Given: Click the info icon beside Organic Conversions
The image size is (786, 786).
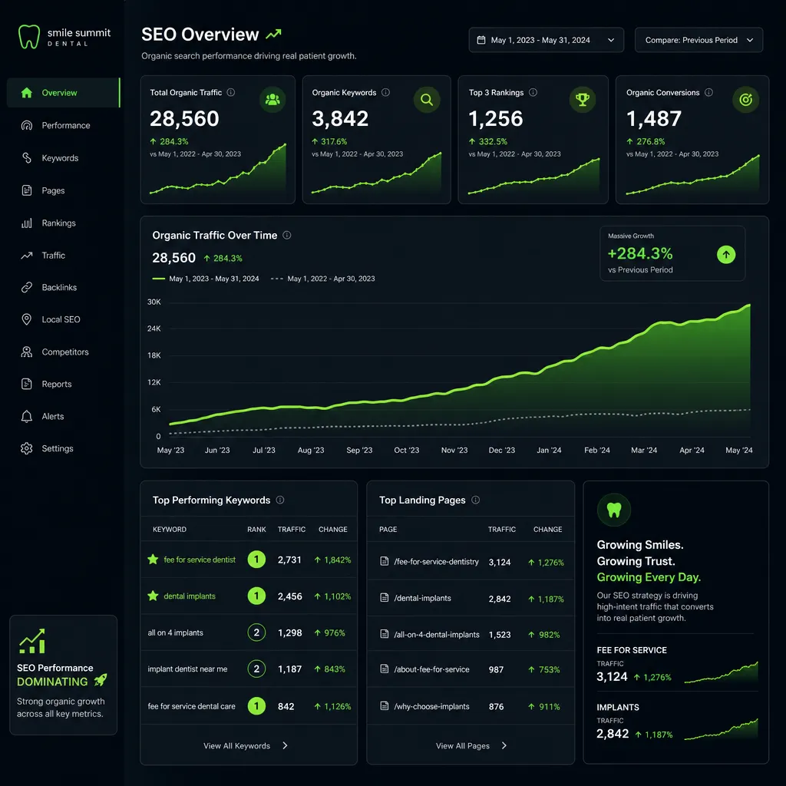Looking at the screenshot, I should [708, 92].
